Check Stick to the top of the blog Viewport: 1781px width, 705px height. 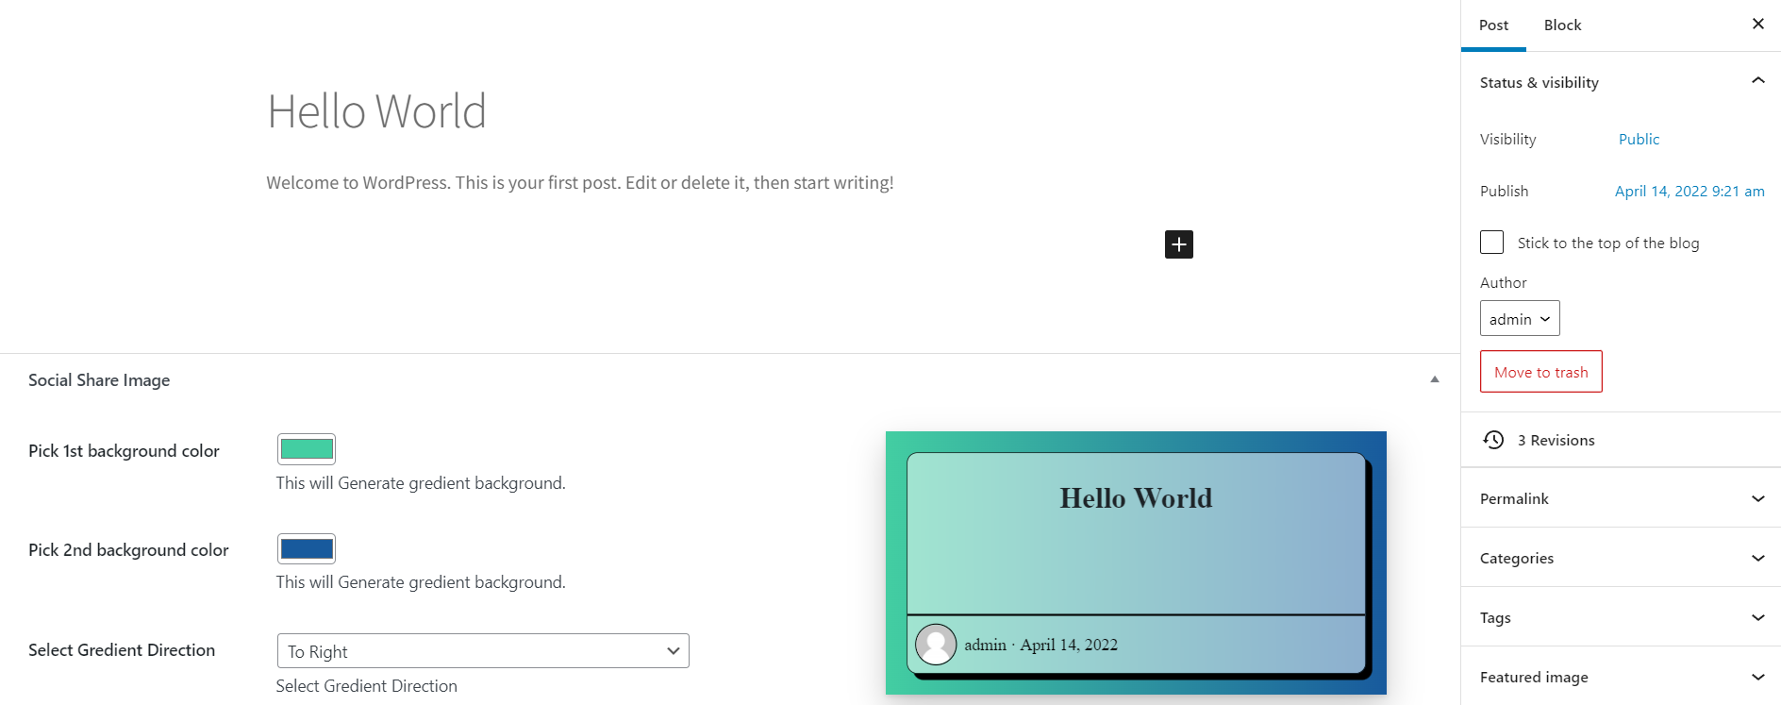point(1491,243)
